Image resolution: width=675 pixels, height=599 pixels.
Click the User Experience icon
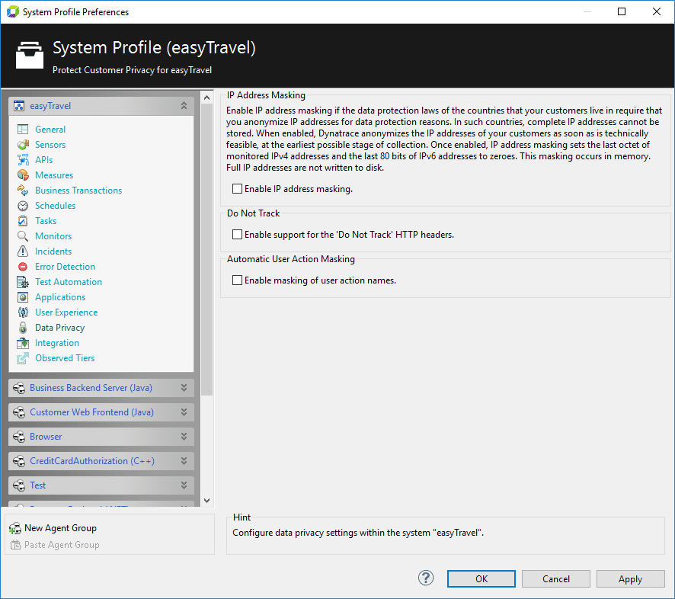(23, 312)
